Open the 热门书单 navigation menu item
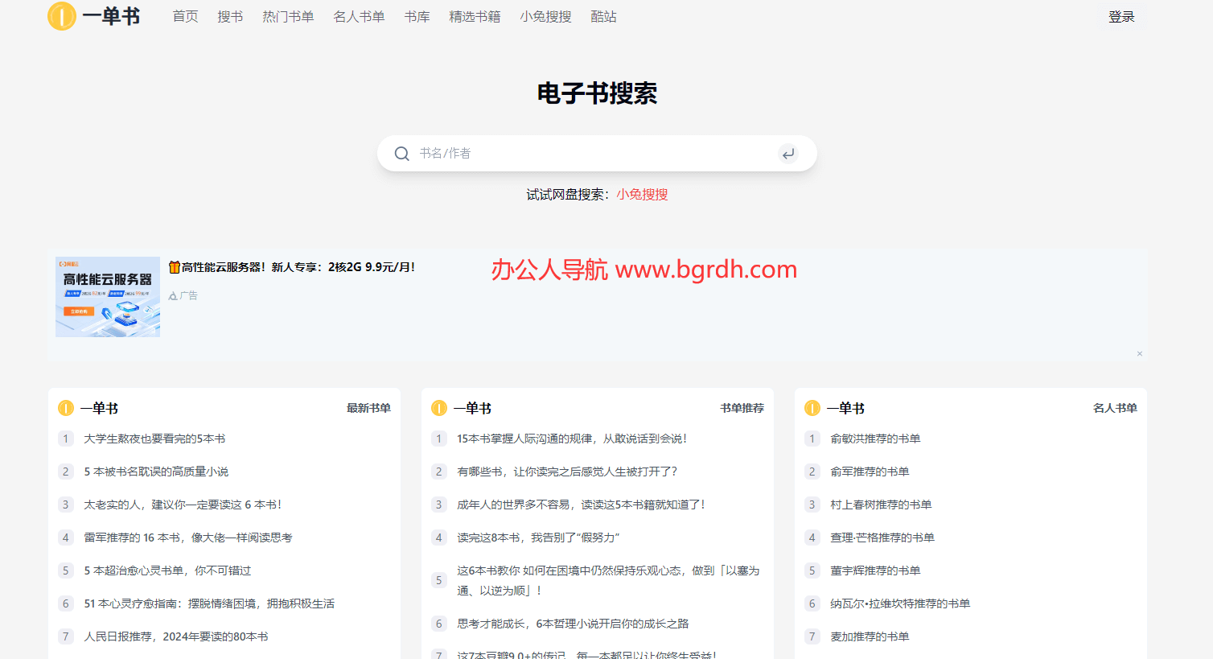This screenshot has height=659, width=1213. pos(288,17)
